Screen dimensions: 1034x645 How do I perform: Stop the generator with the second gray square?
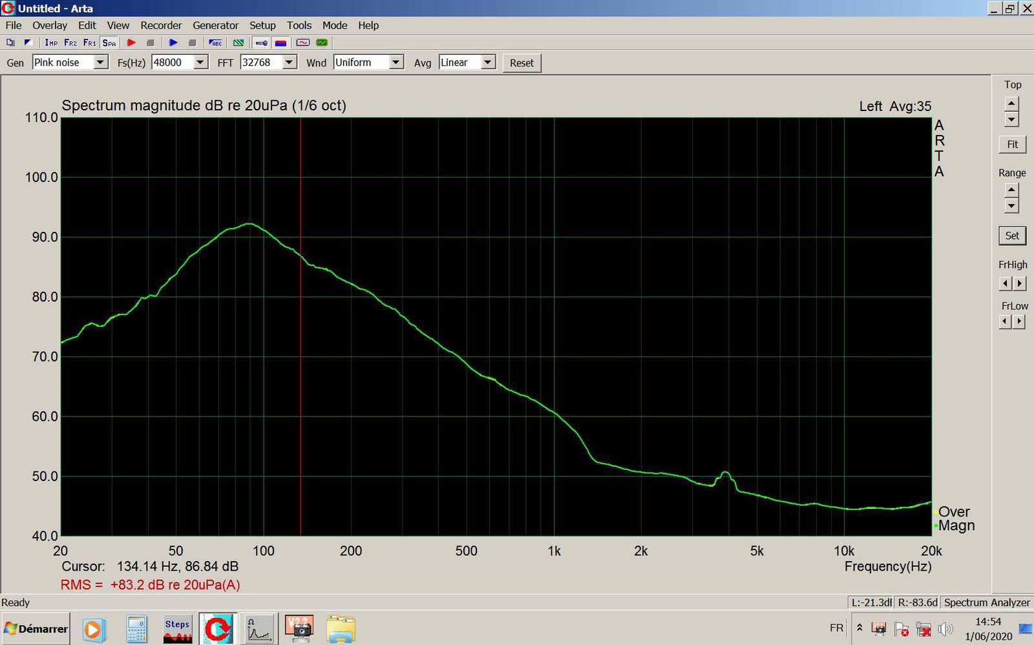coord(192,43)
